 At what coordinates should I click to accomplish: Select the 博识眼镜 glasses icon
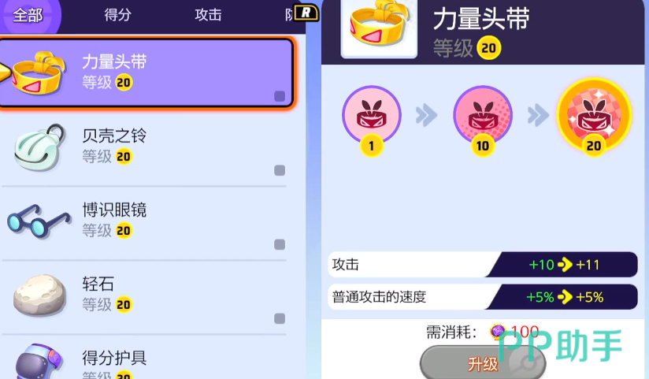pos(39,221)
